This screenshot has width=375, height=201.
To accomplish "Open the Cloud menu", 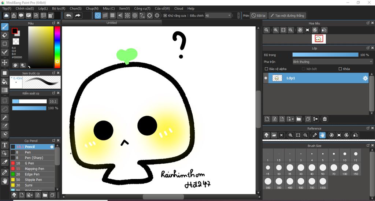I will 179,8.
